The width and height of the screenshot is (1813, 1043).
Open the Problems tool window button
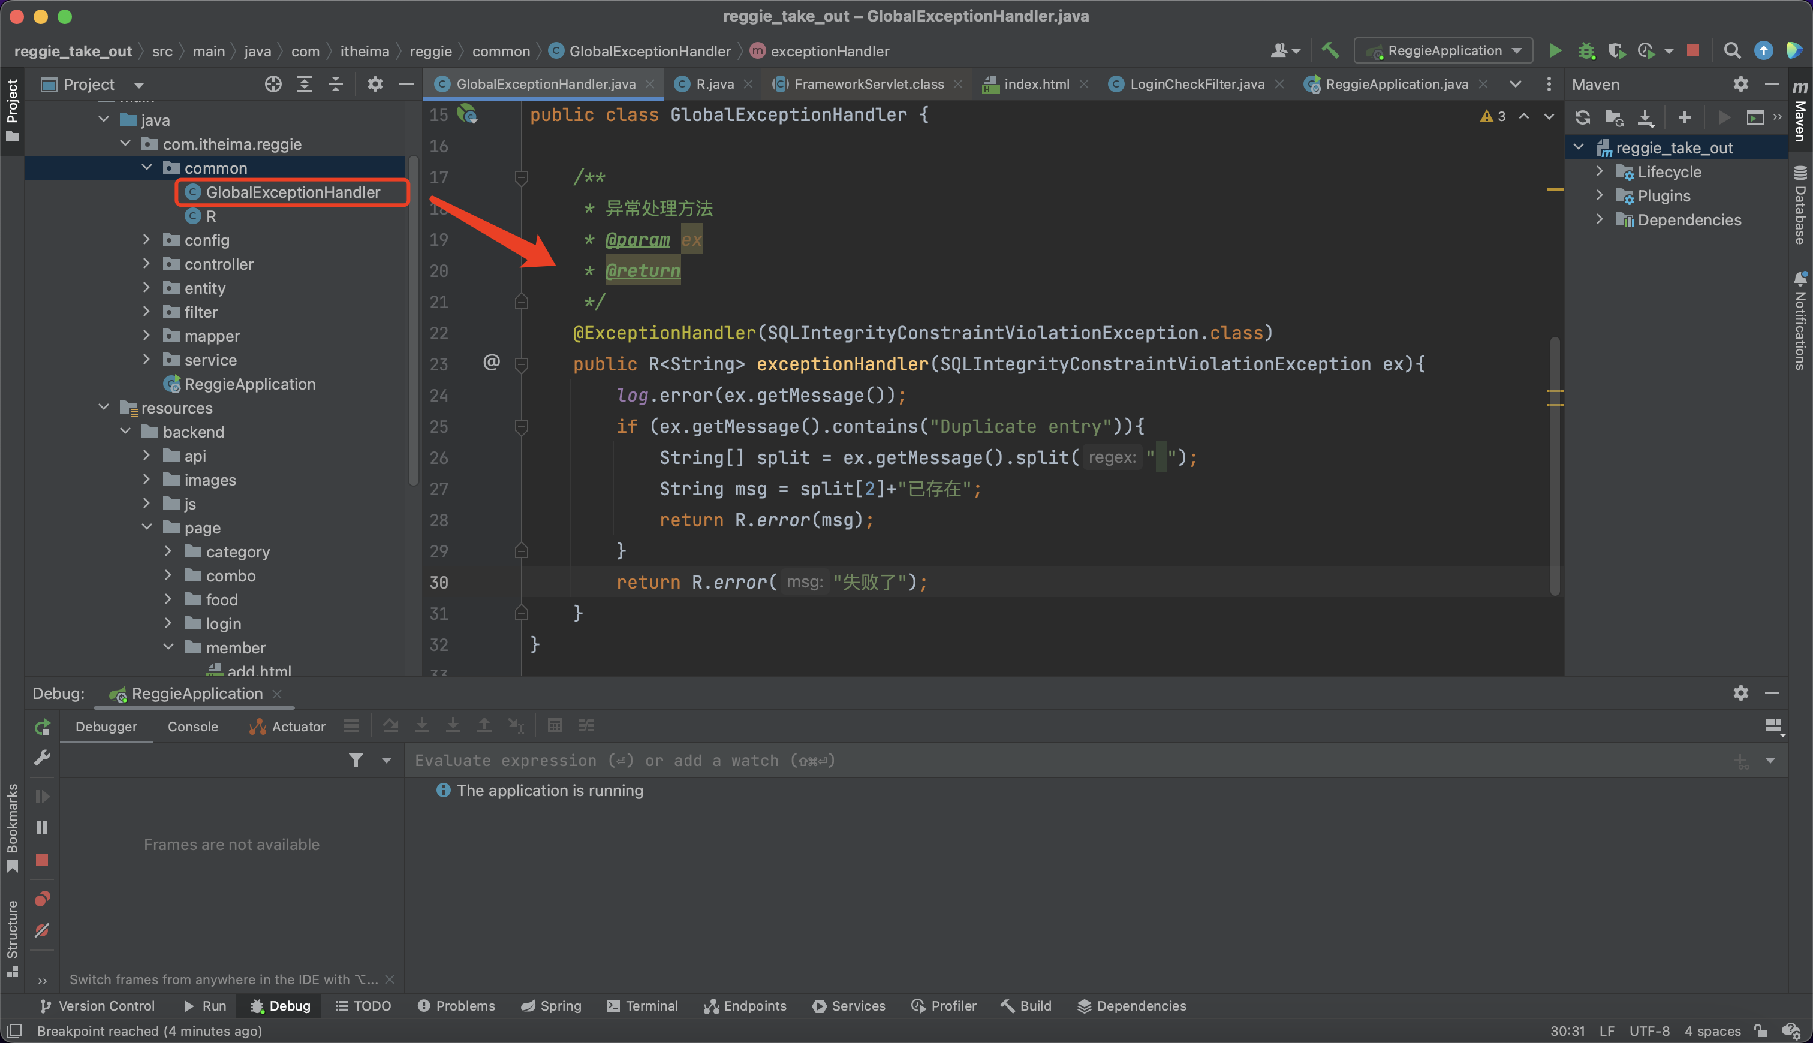(456, 1006)
